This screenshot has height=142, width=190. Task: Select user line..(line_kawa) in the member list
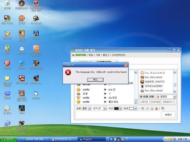pyautogui.click(x=151, y=77)
